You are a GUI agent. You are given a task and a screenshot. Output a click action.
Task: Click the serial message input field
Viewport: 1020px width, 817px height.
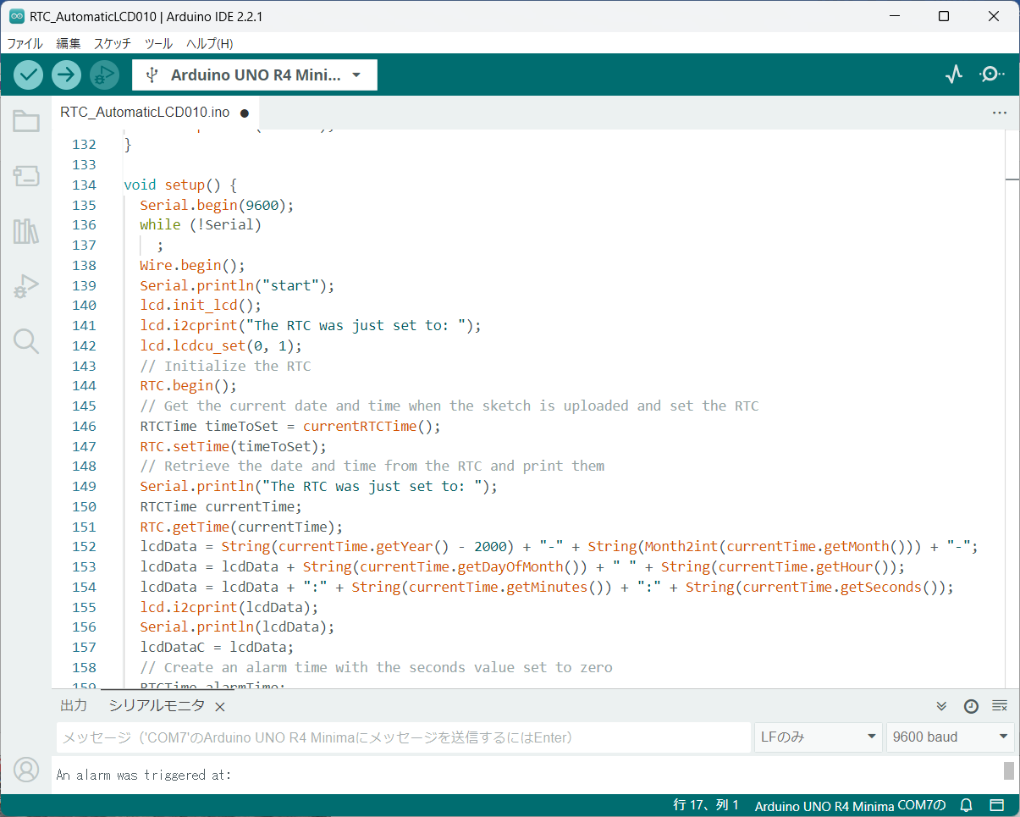click(x=403, y=737)
